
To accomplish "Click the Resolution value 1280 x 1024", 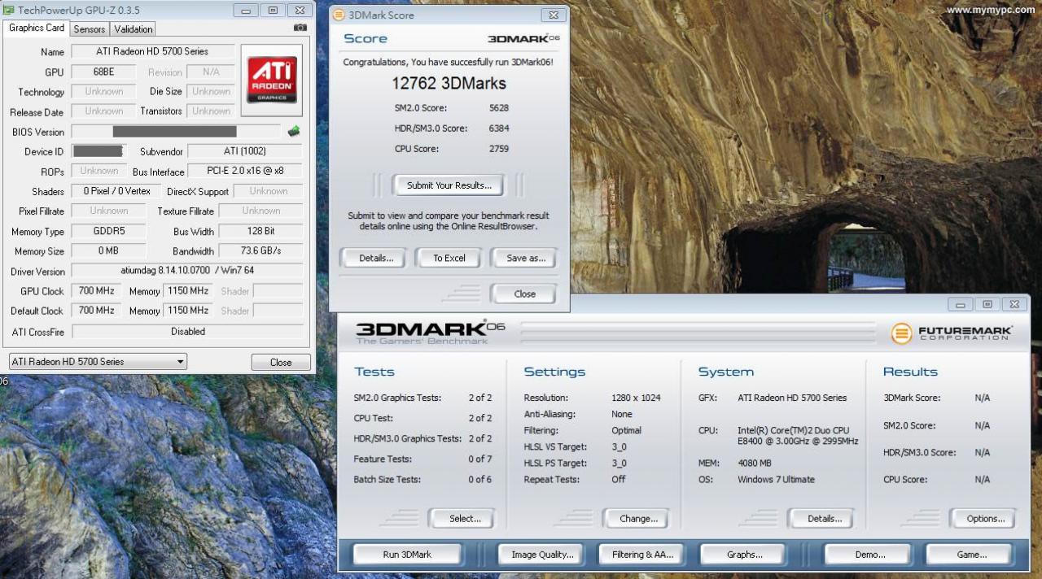I will pyautogui.click(x=636, y=398).
